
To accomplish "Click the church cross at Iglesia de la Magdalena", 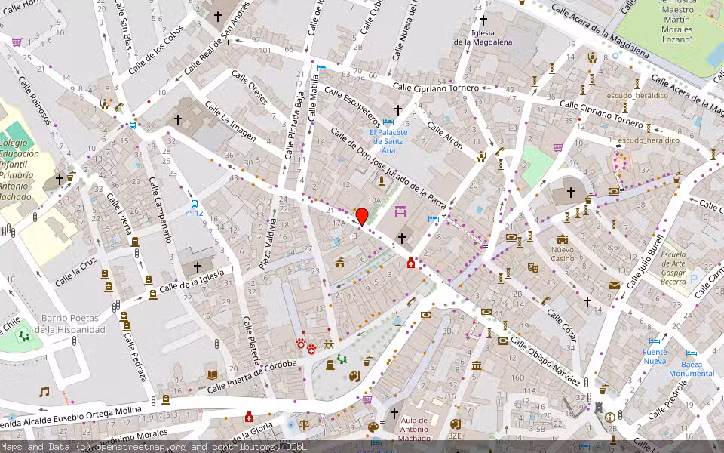I will [x=483, y=20].
